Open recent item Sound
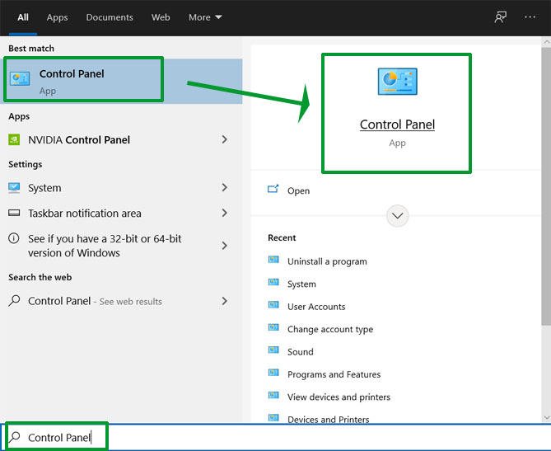The height and width of the screenshot is (451, 551). pyautogui.click(x=301, y=352)
